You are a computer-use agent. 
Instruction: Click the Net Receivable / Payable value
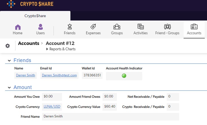[173, 97]
